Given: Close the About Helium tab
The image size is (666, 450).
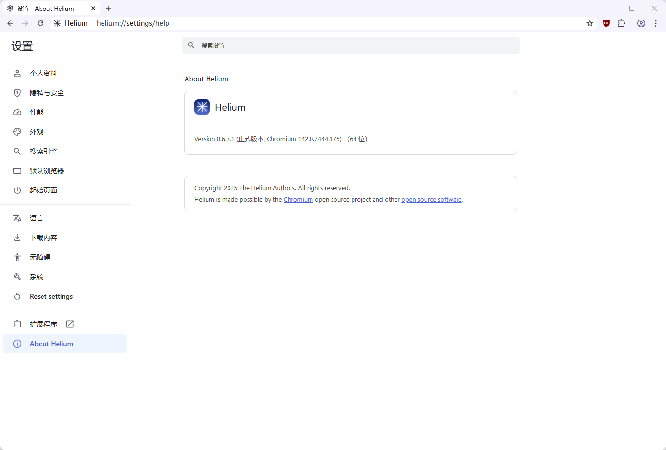Looking at the screenshot, I should click(x=93, y=8).
